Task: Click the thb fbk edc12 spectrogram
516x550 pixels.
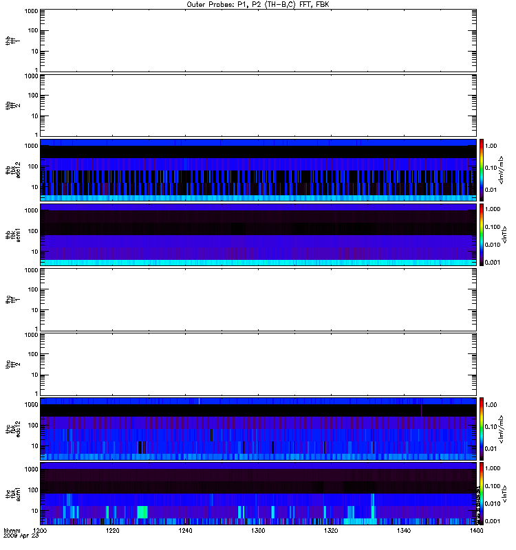Action: point(258,170)
